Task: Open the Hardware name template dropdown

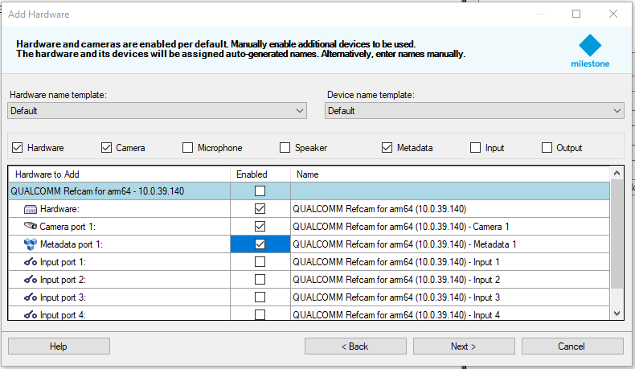Action: [x=157, y=111]
